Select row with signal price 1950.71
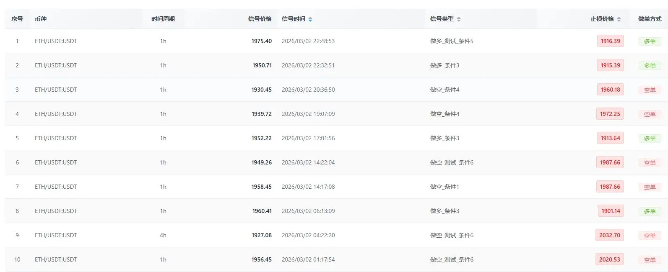This screenshot has height=272, width=668. click(262, 65)
